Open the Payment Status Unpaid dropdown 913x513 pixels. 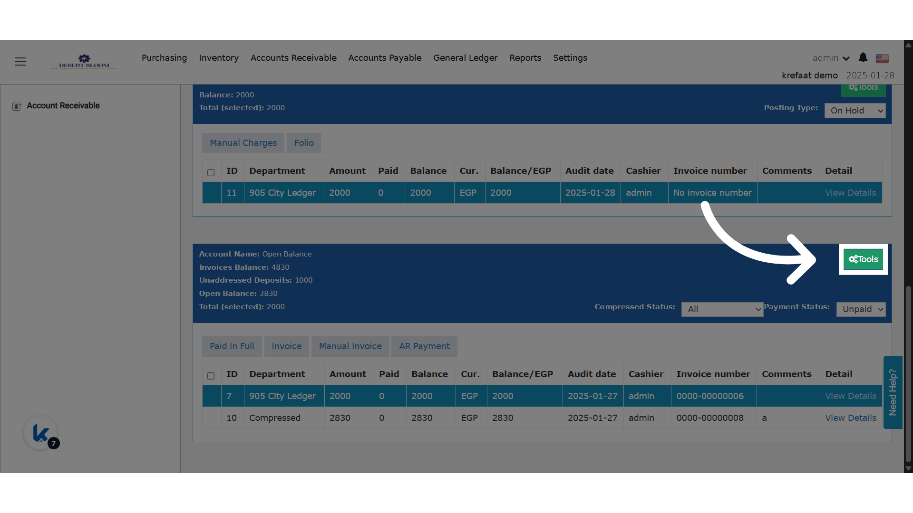[861, 309]
